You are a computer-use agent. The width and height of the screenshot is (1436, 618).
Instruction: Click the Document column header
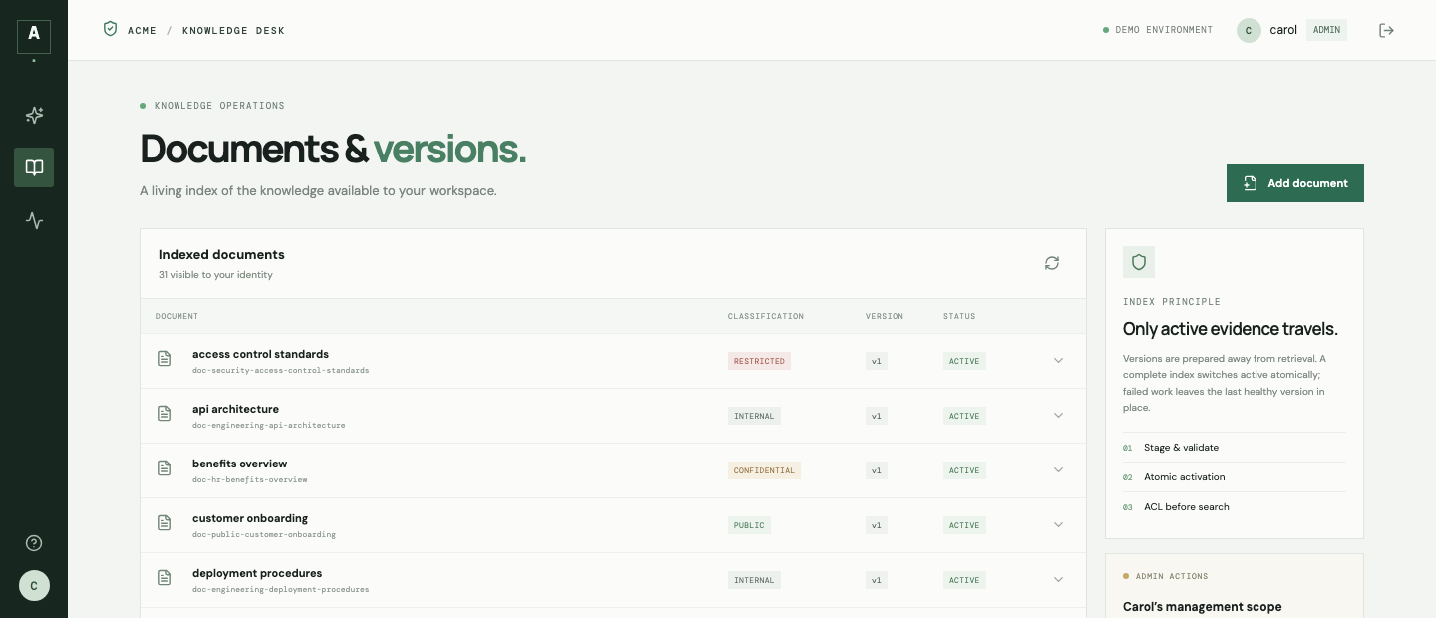coord(177,316)
